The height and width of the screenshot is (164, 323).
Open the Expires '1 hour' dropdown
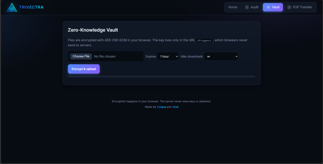(168, 56)
